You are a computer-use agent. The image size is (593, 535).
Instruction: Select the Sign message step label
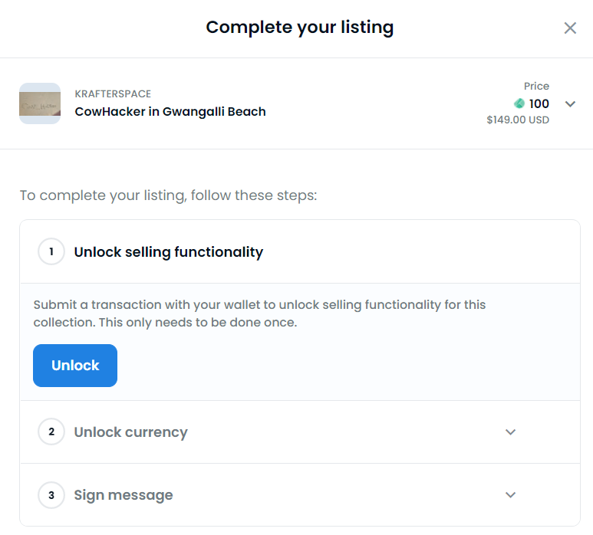(x=123, y=495)
